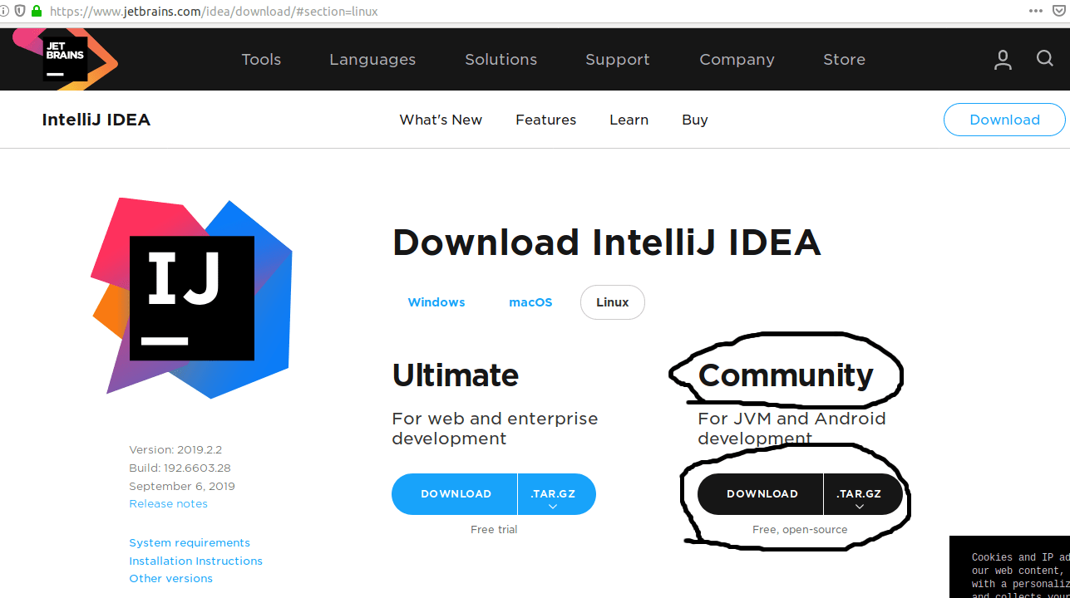Click "For web and enterprise development" description

(495, 429)
